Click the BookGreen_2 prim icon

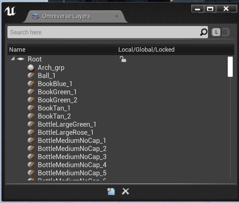(31, 100)
